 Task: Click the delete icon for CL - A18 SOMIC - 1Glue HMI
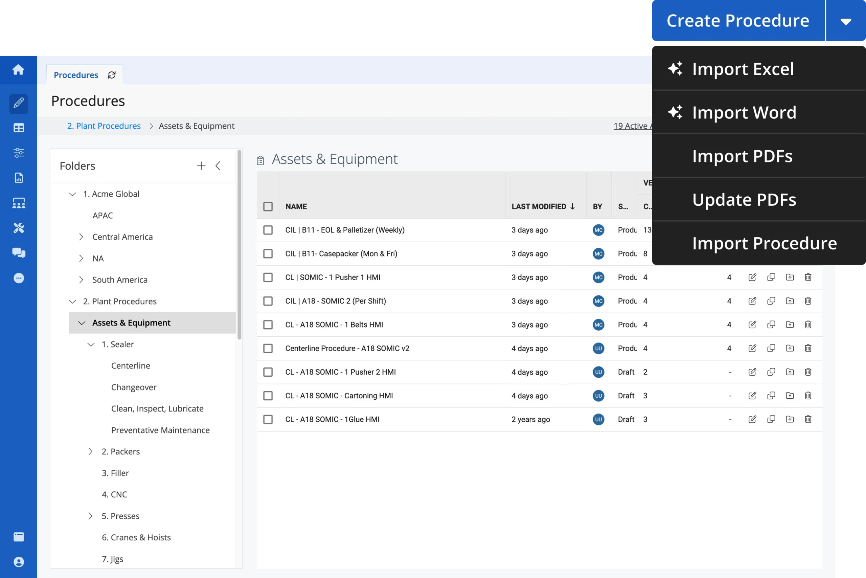pos(808,419)
